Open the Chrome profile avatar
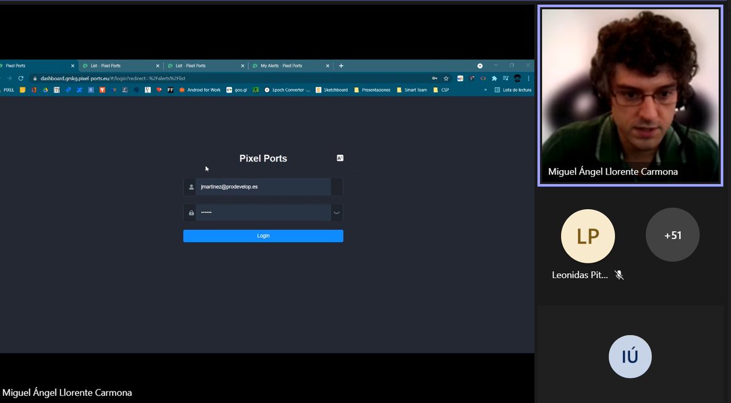 coord(517,79)
